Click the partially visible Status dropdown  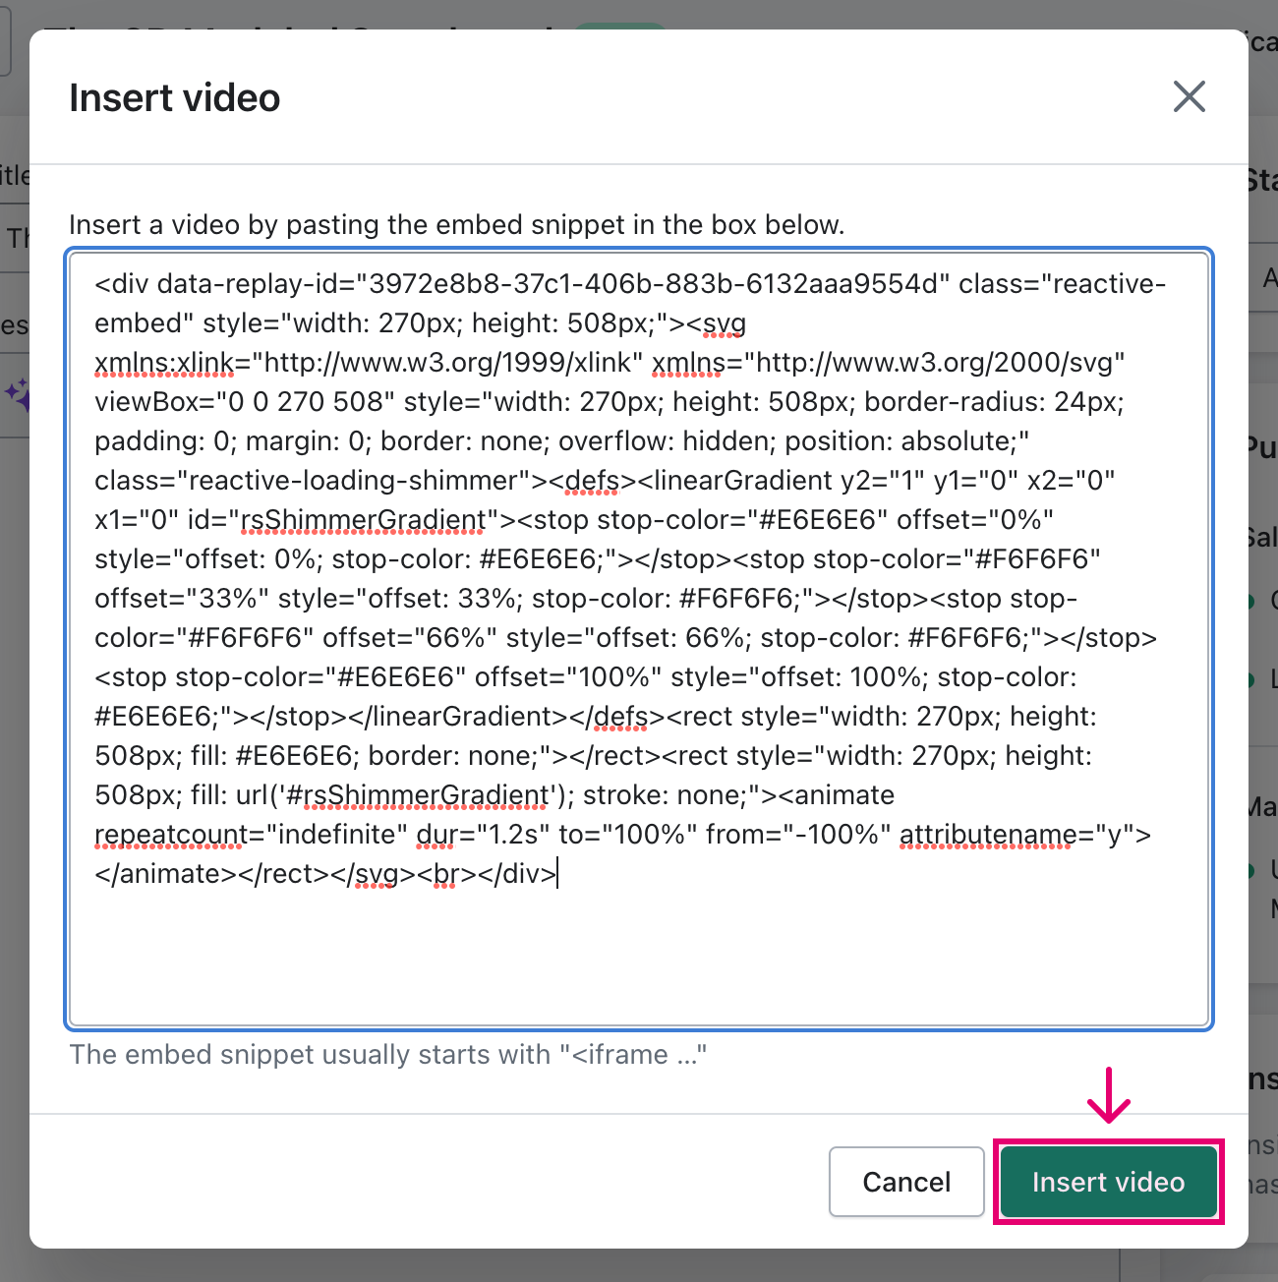1263,277
